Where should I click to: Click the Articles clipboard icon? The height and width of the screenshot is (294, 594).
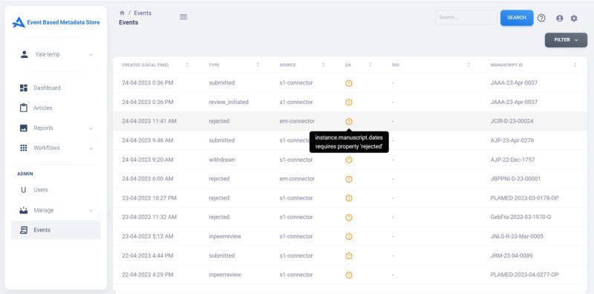(x=24, y=108)
